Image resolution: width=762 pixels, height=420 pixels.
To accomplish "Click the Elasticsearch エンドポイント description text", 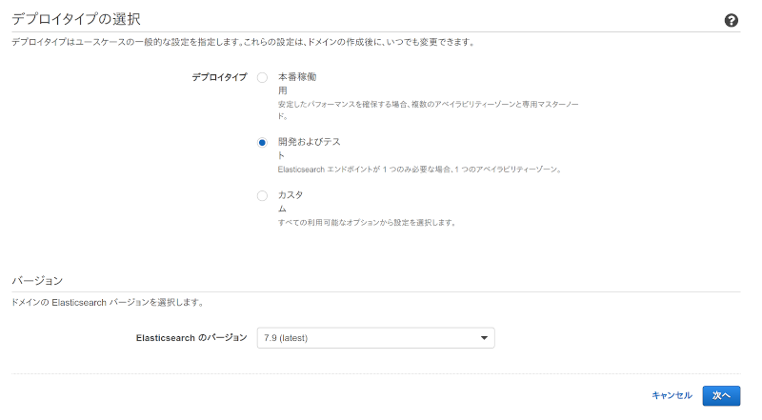I will (420, 170).
